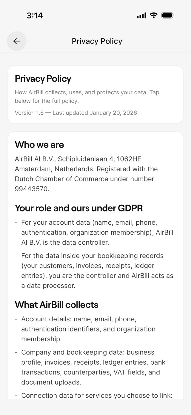Select the AirBill AI B.V. Amsterdam address paragraph
Image resolution: width=191 pixels, height=415 pixels.
coord(86,174)
